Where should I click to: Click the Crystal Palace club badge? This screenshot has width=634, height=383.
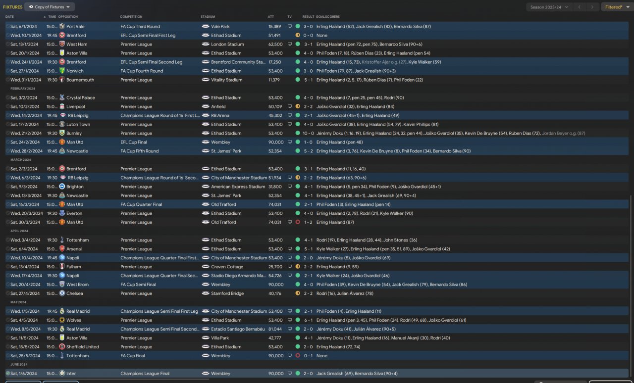[x=62, y=97]
